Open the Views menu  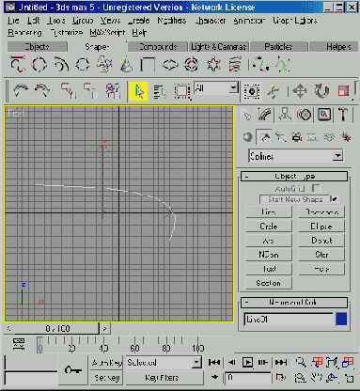pyautogui.click(x=110, y=21)
